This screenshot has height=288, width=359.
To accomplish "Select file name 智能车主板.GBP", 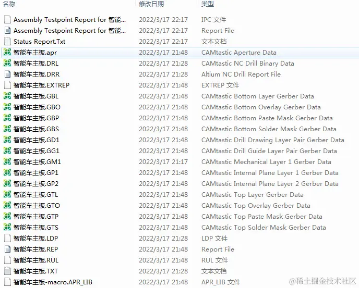I will (x=36, y=118).
